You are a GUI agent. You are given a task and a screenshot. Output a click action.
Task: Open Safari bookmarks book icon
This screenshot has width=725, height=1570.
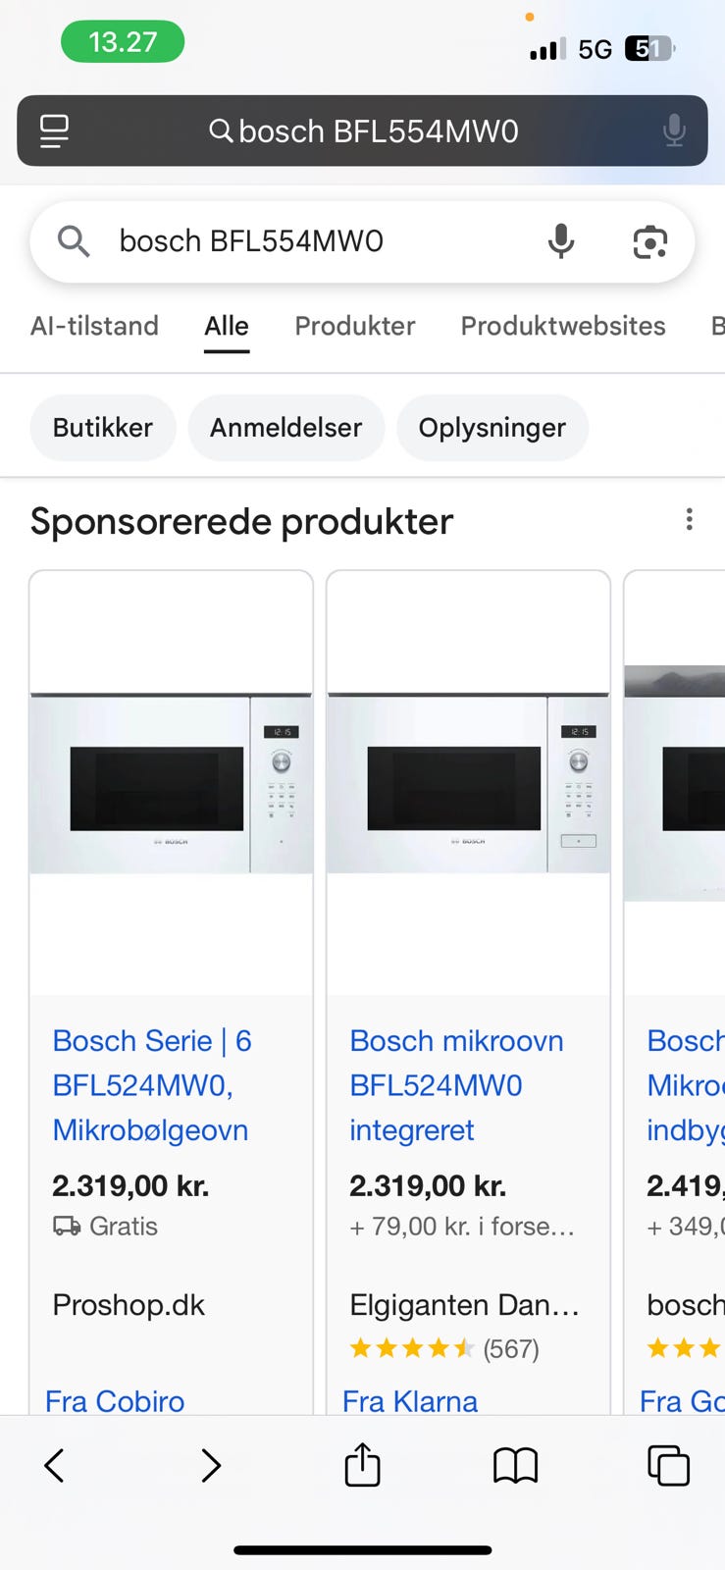(515, 1465)
